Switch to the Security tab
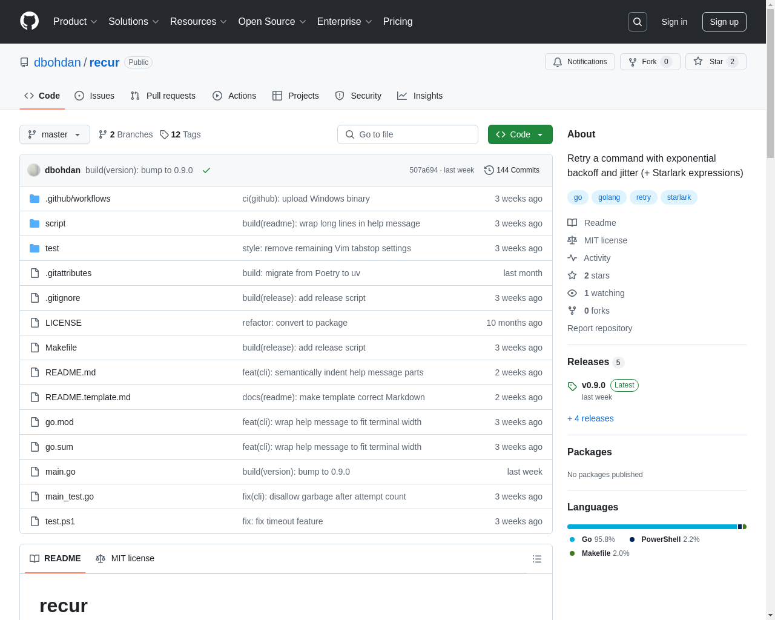775x620 pixels. pyautogui.click(x=358, y=96)
